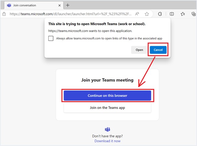Close the Join conversation tab
197x146 pixels.
[x=60, y=5]
